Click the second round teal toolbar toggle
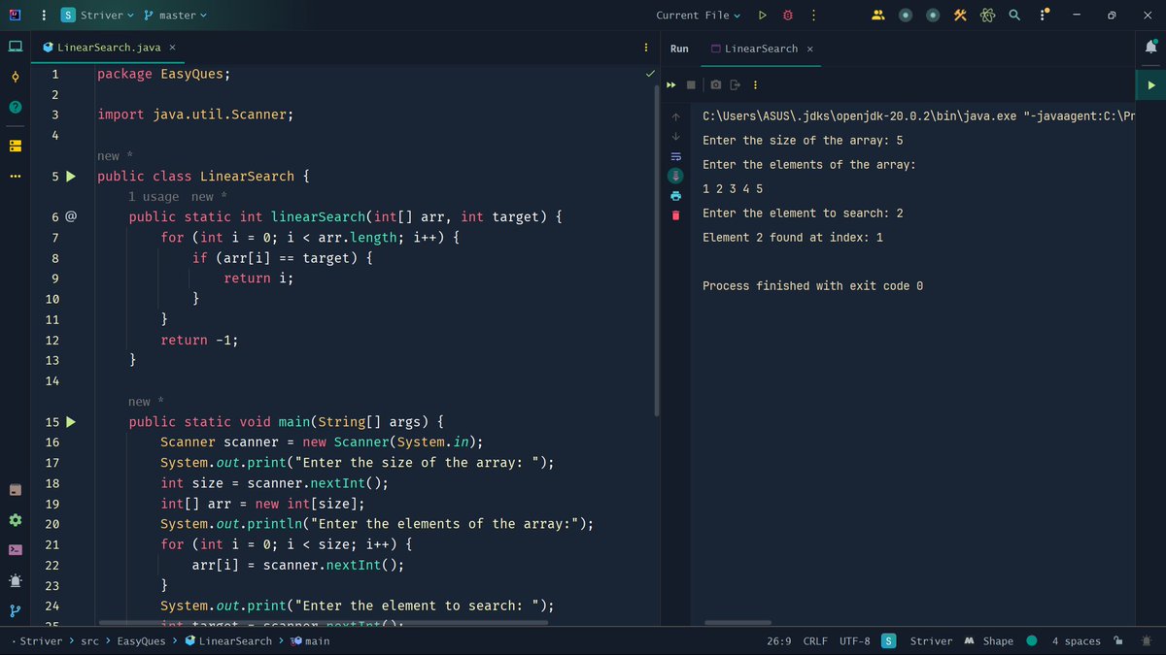The image size is (1166, 655). tap(933, 16)
